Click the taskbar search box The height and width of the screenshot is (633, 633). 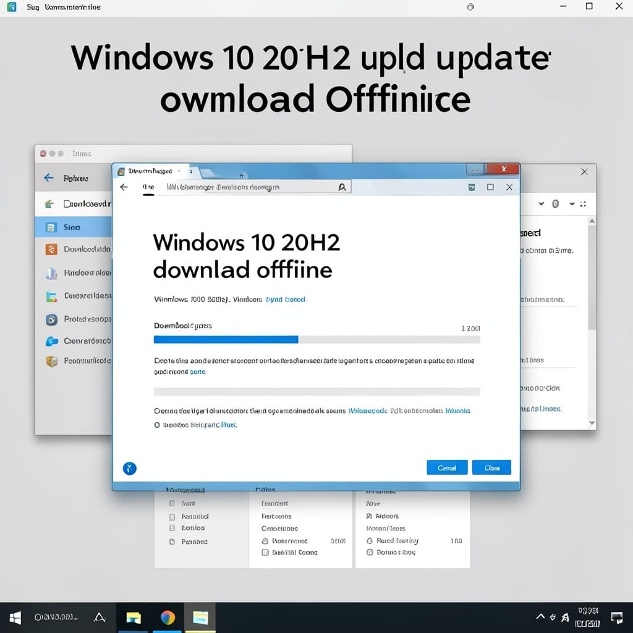point(56,618)
